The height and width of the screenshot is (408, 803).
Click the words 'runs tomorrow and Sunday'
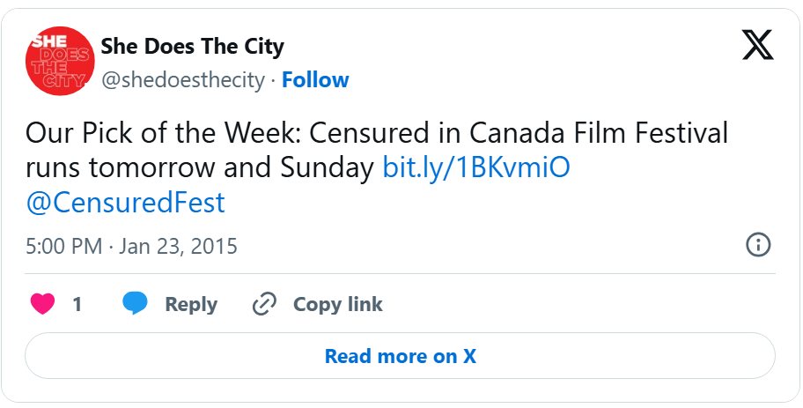tap(200, 167)
